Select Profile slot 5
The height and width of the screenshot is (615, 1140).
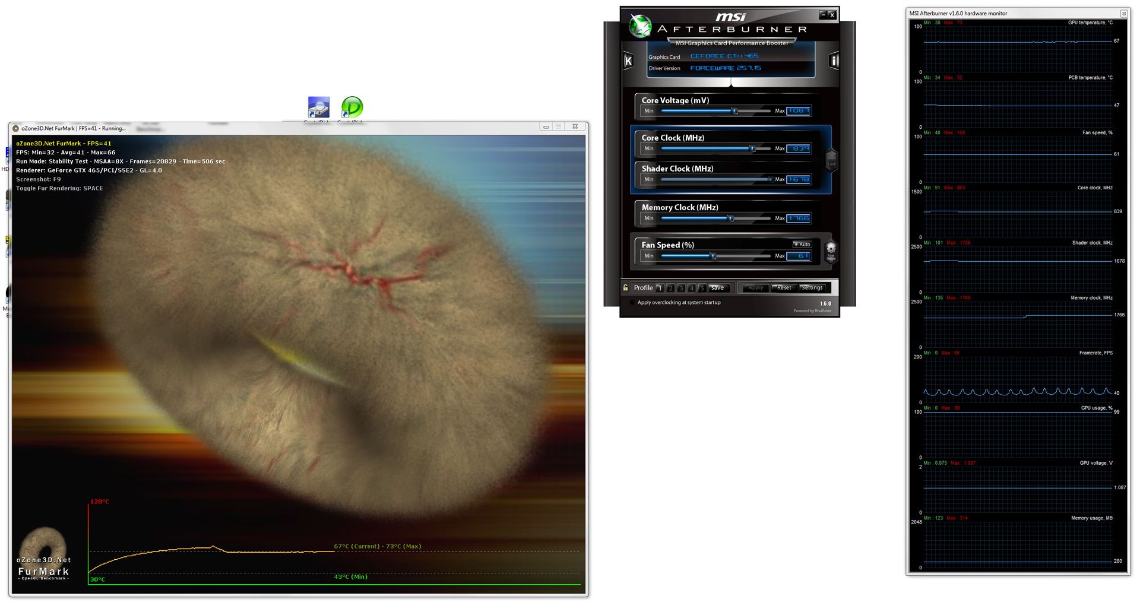pyautogui.click(x=702, y=289)
